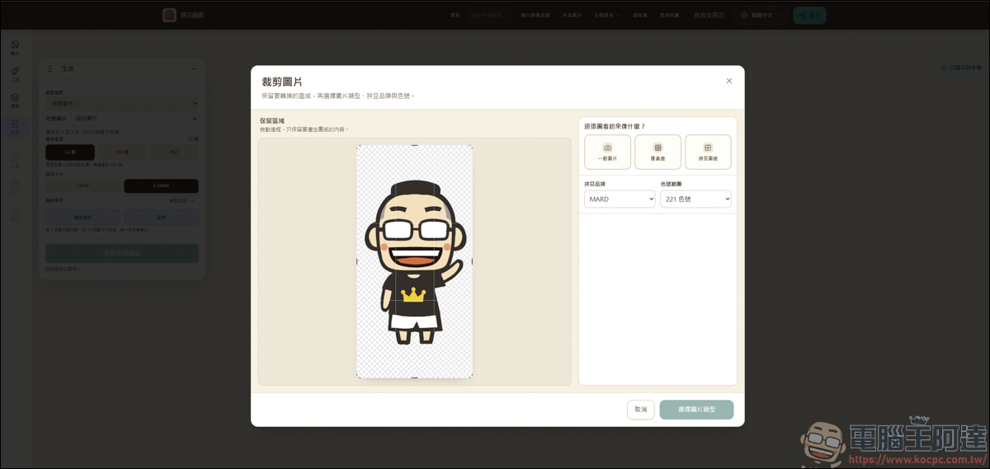
Task: Grab the top-left crop corner handle
Action: [x=357, y=146]
